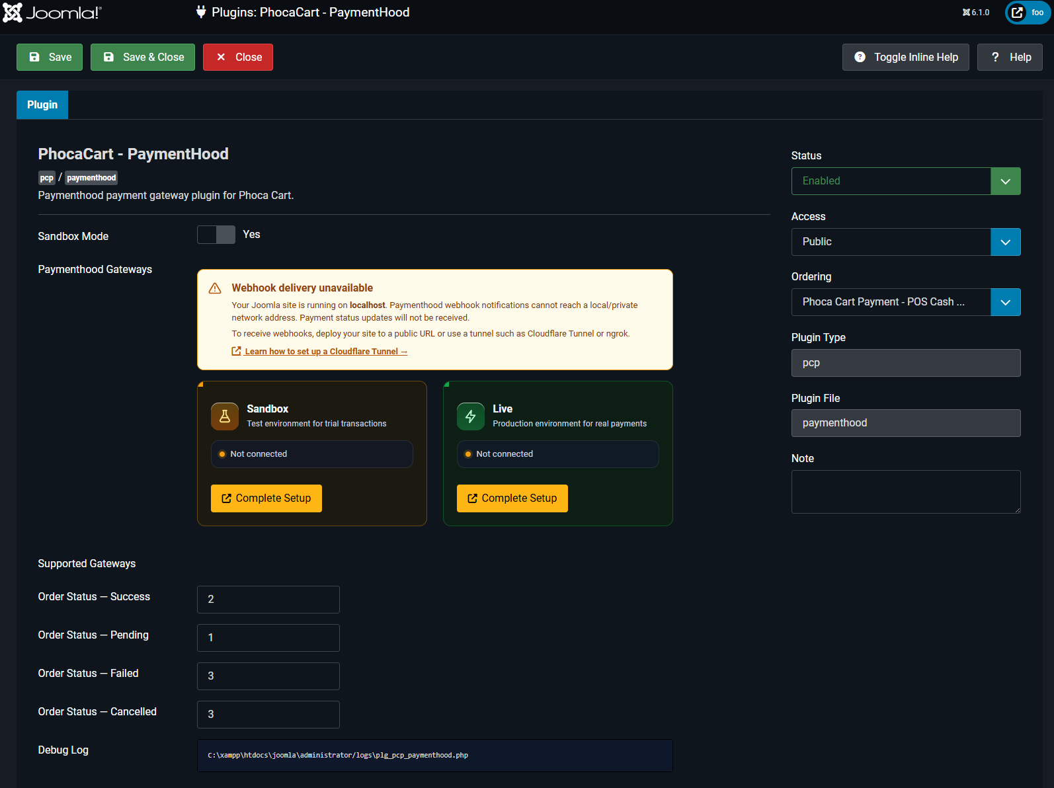The image size is (1054, 788).
Task: Click external-link icon beside Cloudflare Tunnel link
Action: click(x=236, y=351)
